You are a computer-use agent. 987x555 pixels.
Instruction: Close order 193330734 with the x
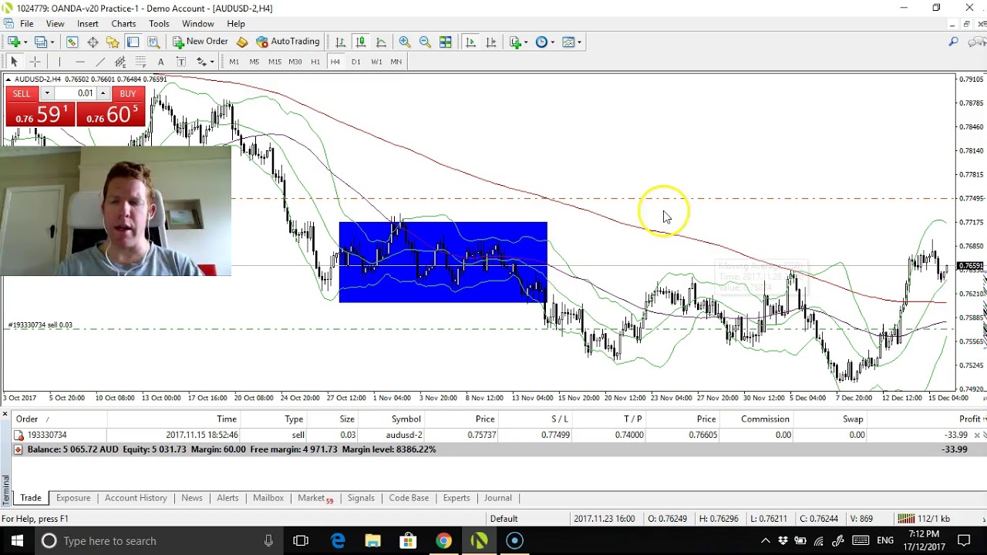[x=977, y=436]
